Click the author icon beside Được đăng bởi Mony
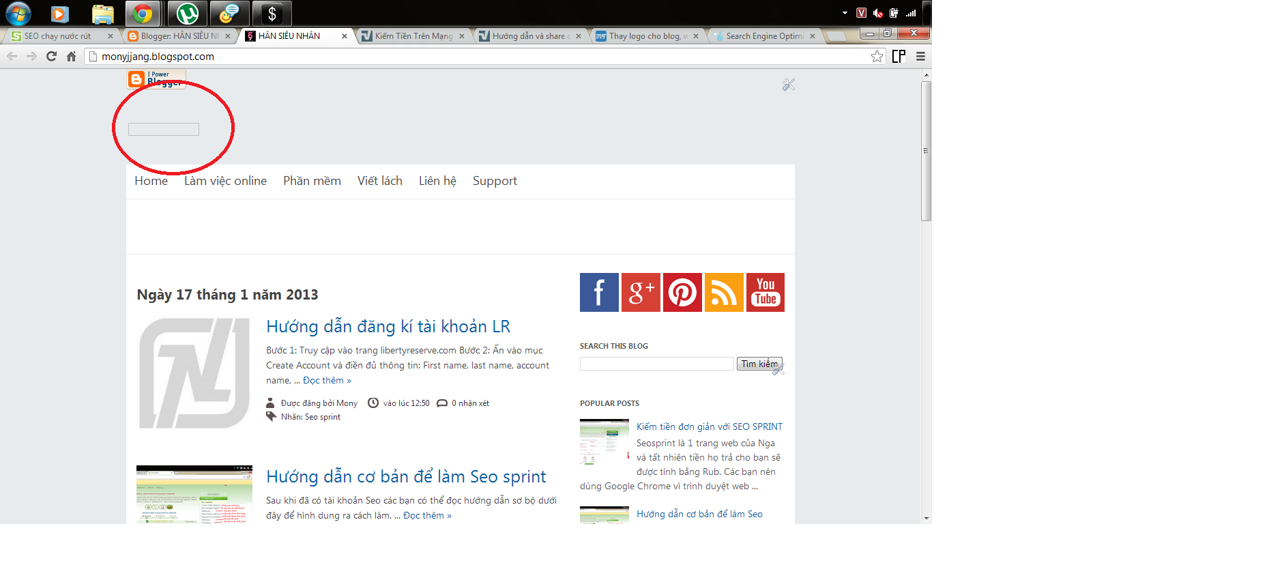This screenshot has width=1269, height=565. click(x=270, y=403)
